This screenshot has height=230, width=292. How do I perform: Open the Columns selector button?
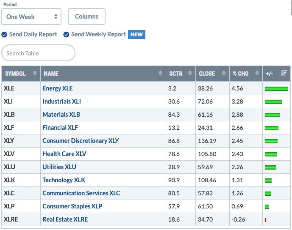pos(86,16)
